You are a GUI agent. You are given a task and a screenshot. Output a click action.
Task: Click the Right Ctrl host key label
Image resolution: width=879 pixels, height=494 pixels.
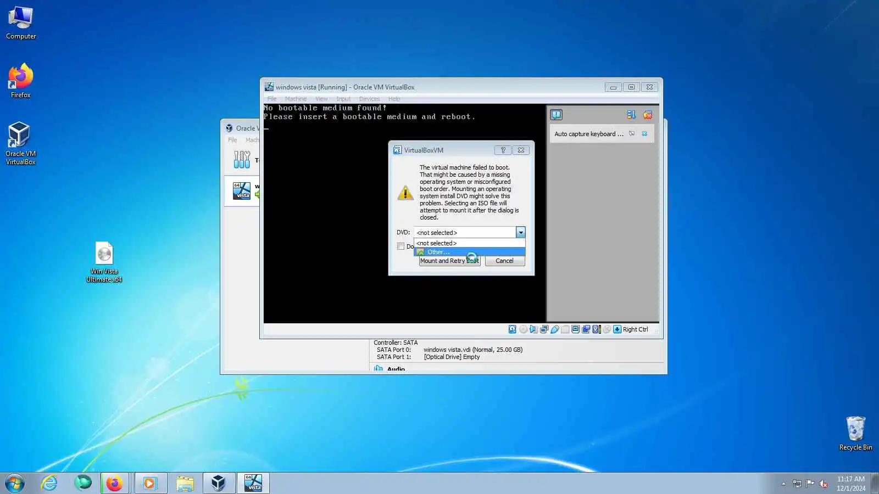coord(636,329)
